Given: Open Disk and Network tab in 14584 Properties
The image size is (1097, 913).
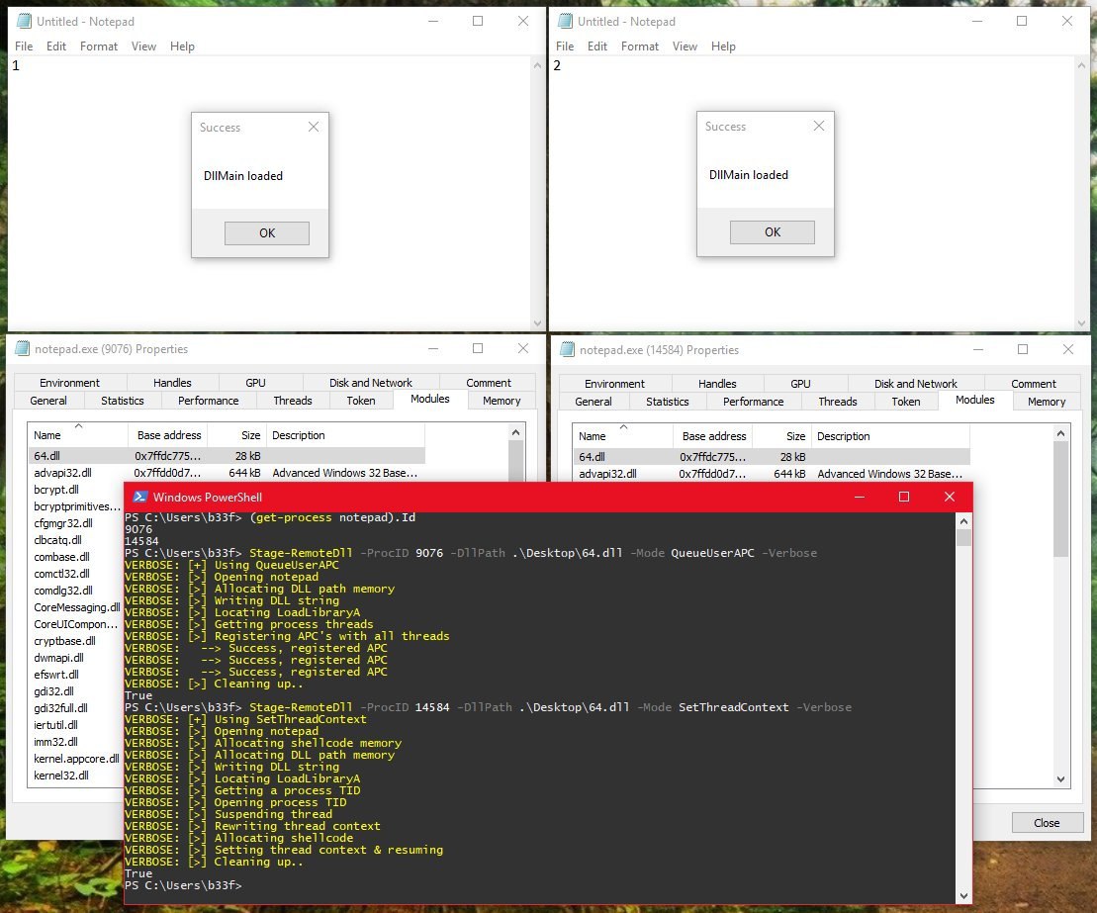Looking at the screenshot, I should tap(916, 384).
